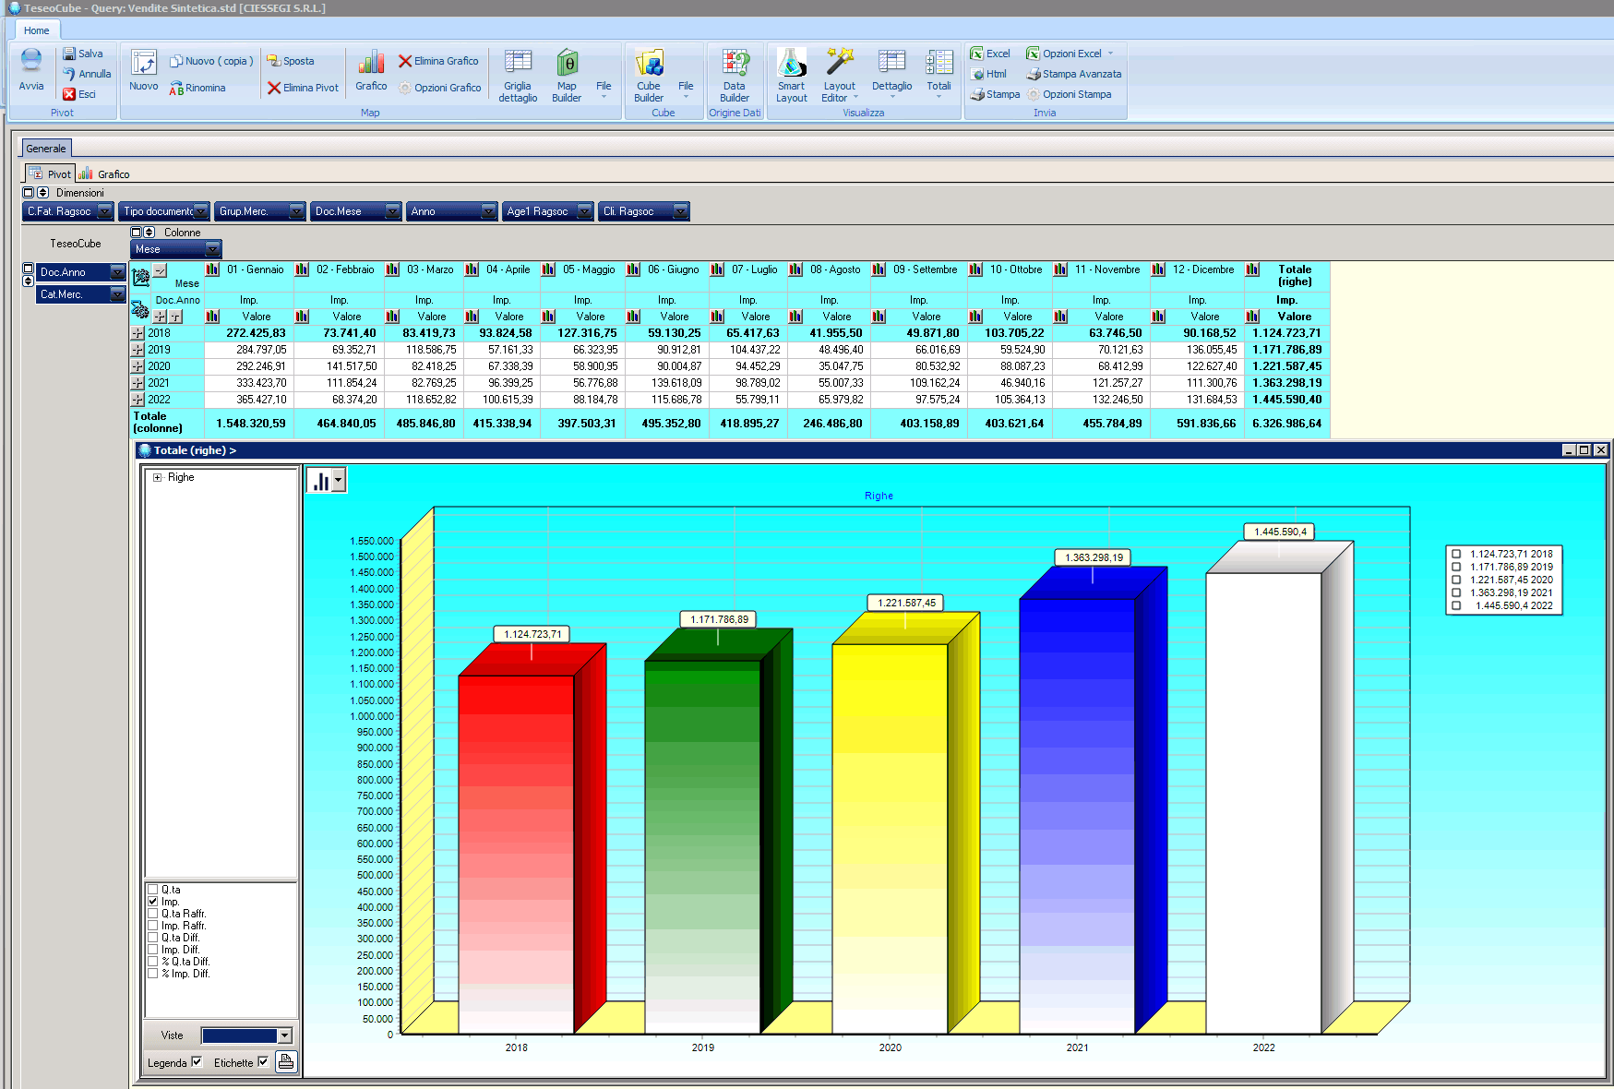Click Elimina Pivot button

click(x=303, y=88)
